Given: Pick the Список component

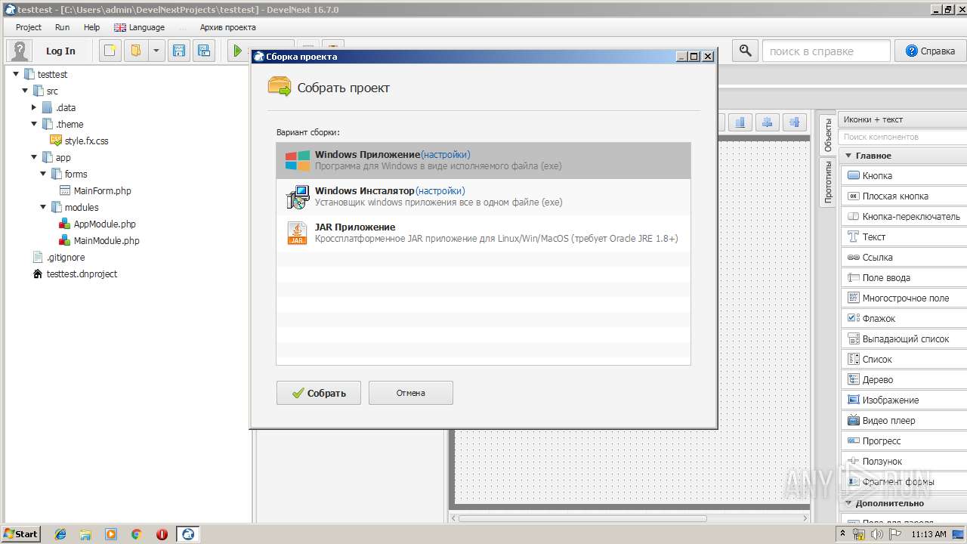Looking at the screenshot, I should click(x=904, y=359).
